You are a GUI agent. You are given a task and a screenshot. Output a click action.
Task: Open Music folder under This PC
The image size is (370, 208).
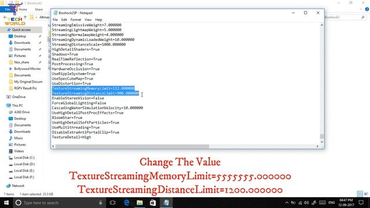tap(18, 138)
